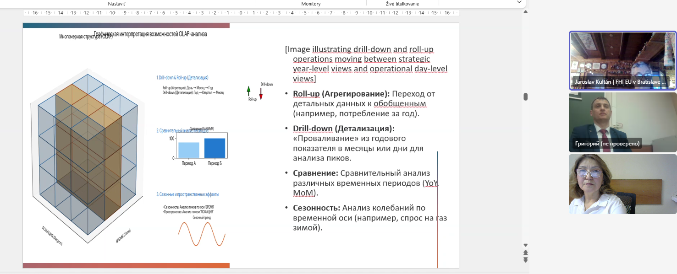Select the Monitory ribbon group label
This screenshot has height=274, width=677.
point(311,4)
